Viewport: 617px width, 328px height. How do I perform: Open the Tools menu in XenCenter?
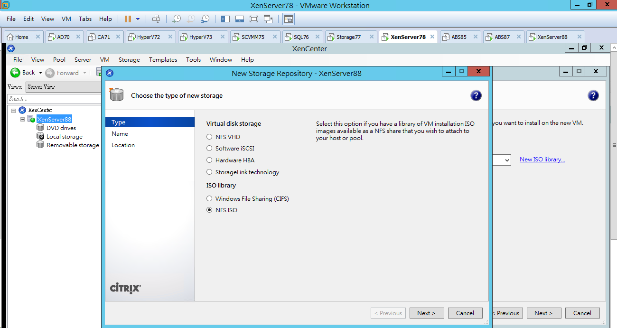coord(193,60)
